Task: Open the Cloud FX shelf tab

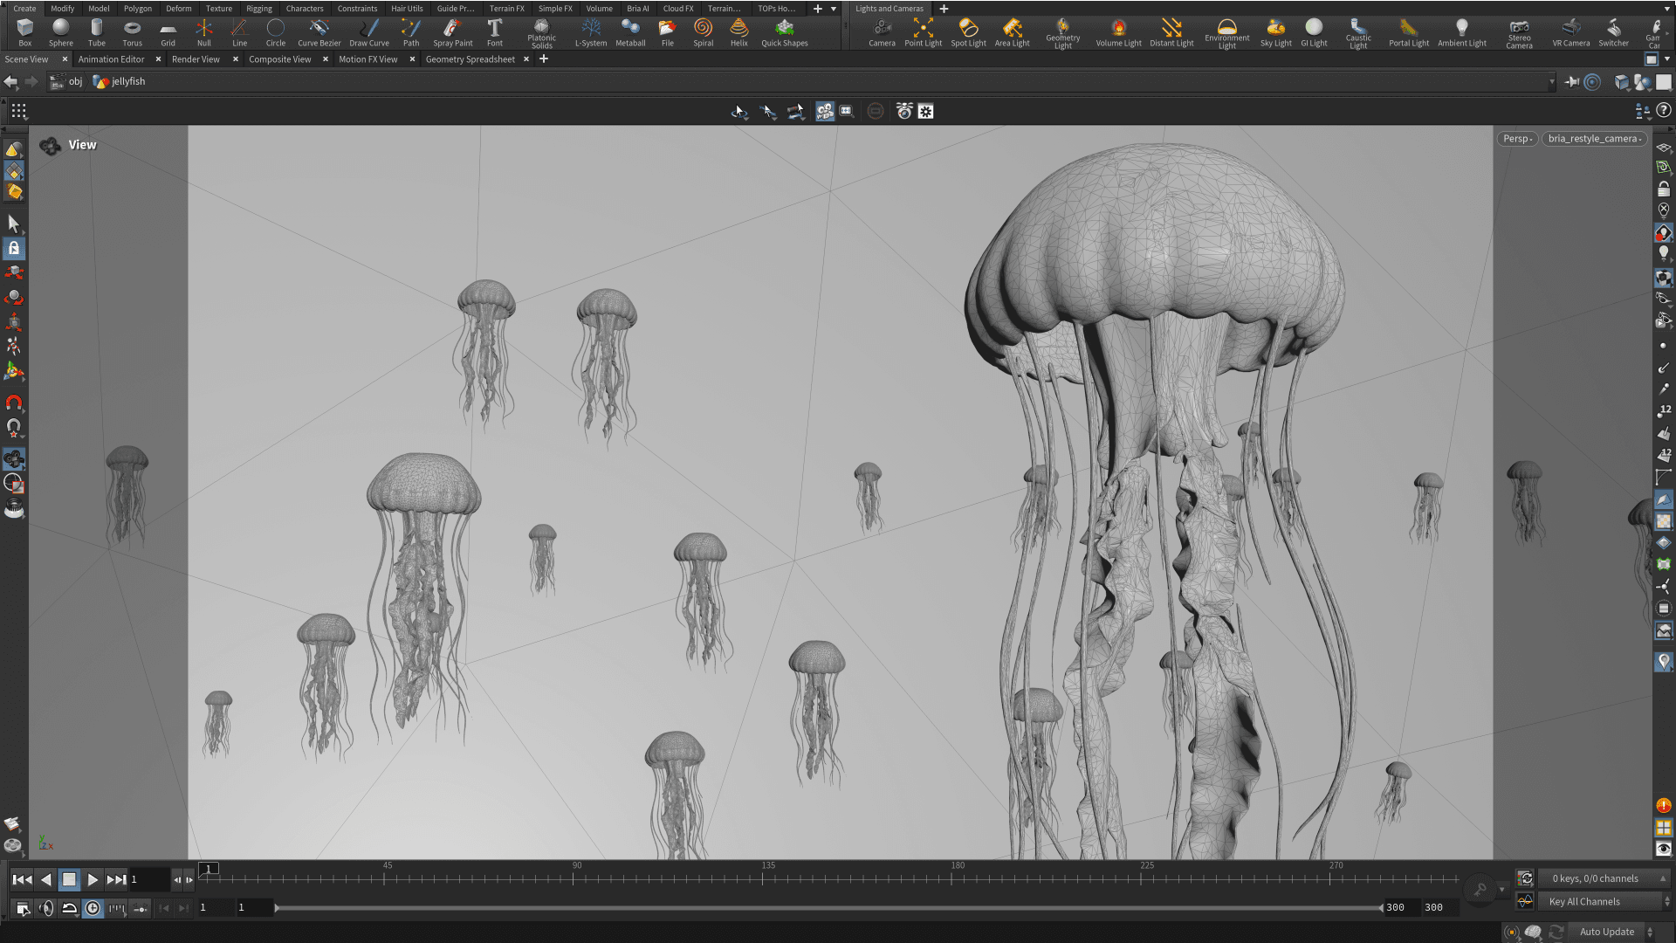Action: 678,9
